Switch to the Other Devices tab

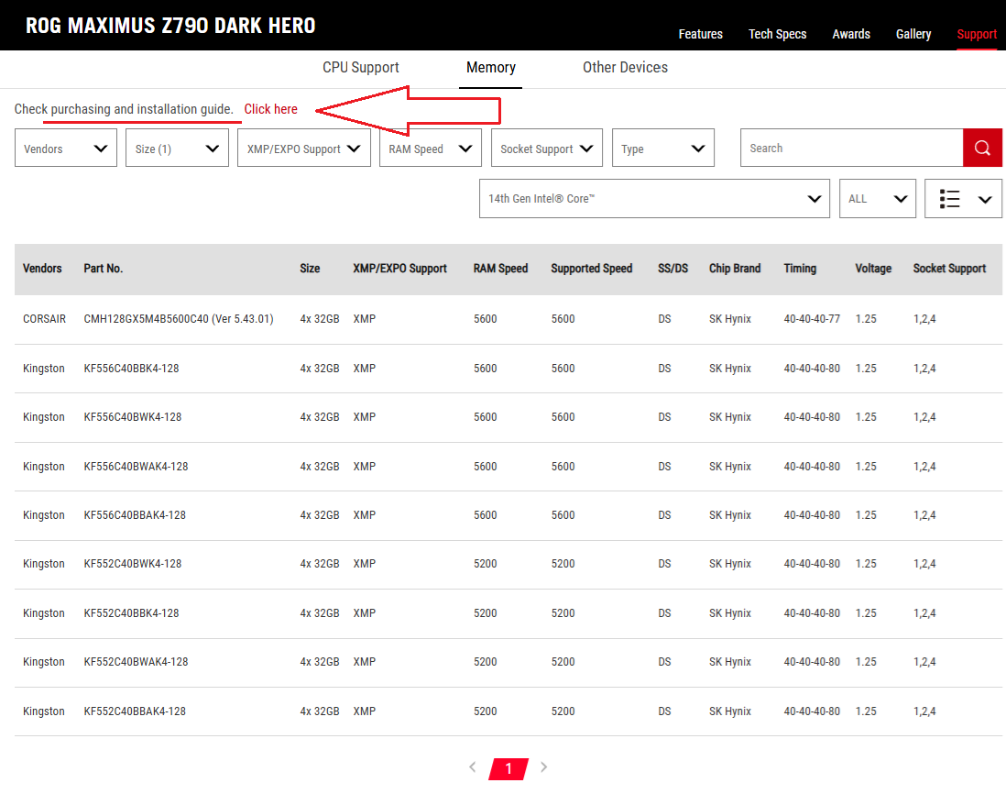coord(625,68)
